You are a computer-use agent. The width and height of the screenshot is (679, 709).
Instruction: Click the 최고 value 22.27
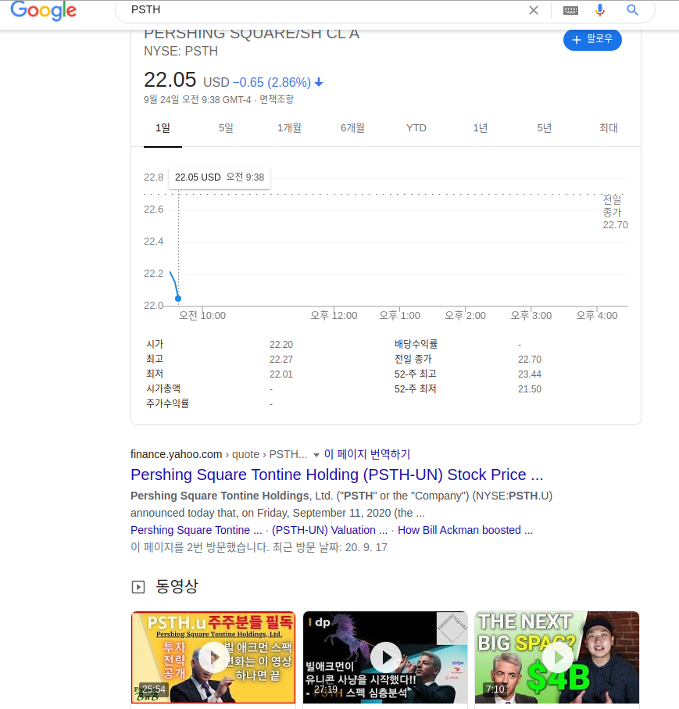281,360
